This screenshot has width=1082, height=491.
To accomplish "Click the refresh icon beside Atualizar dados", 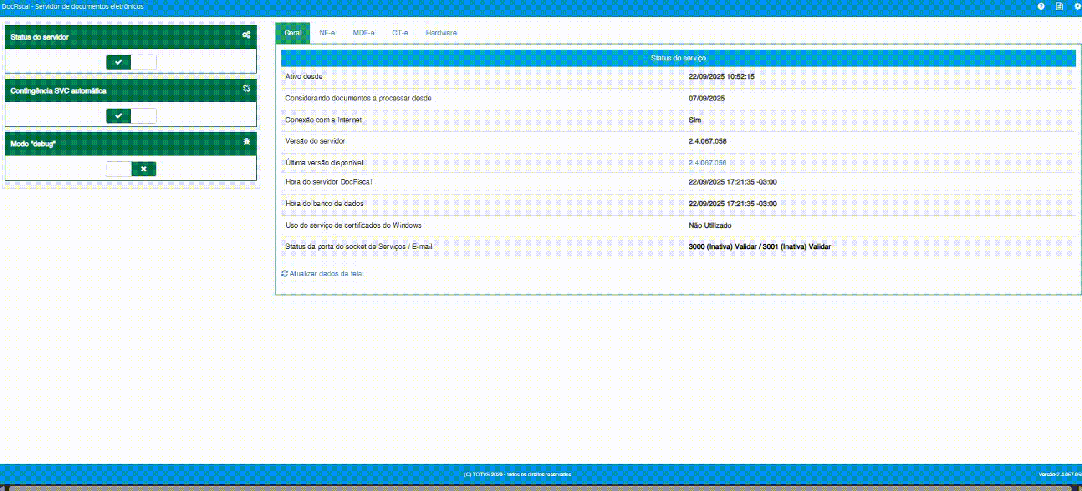I will [285, 273].
